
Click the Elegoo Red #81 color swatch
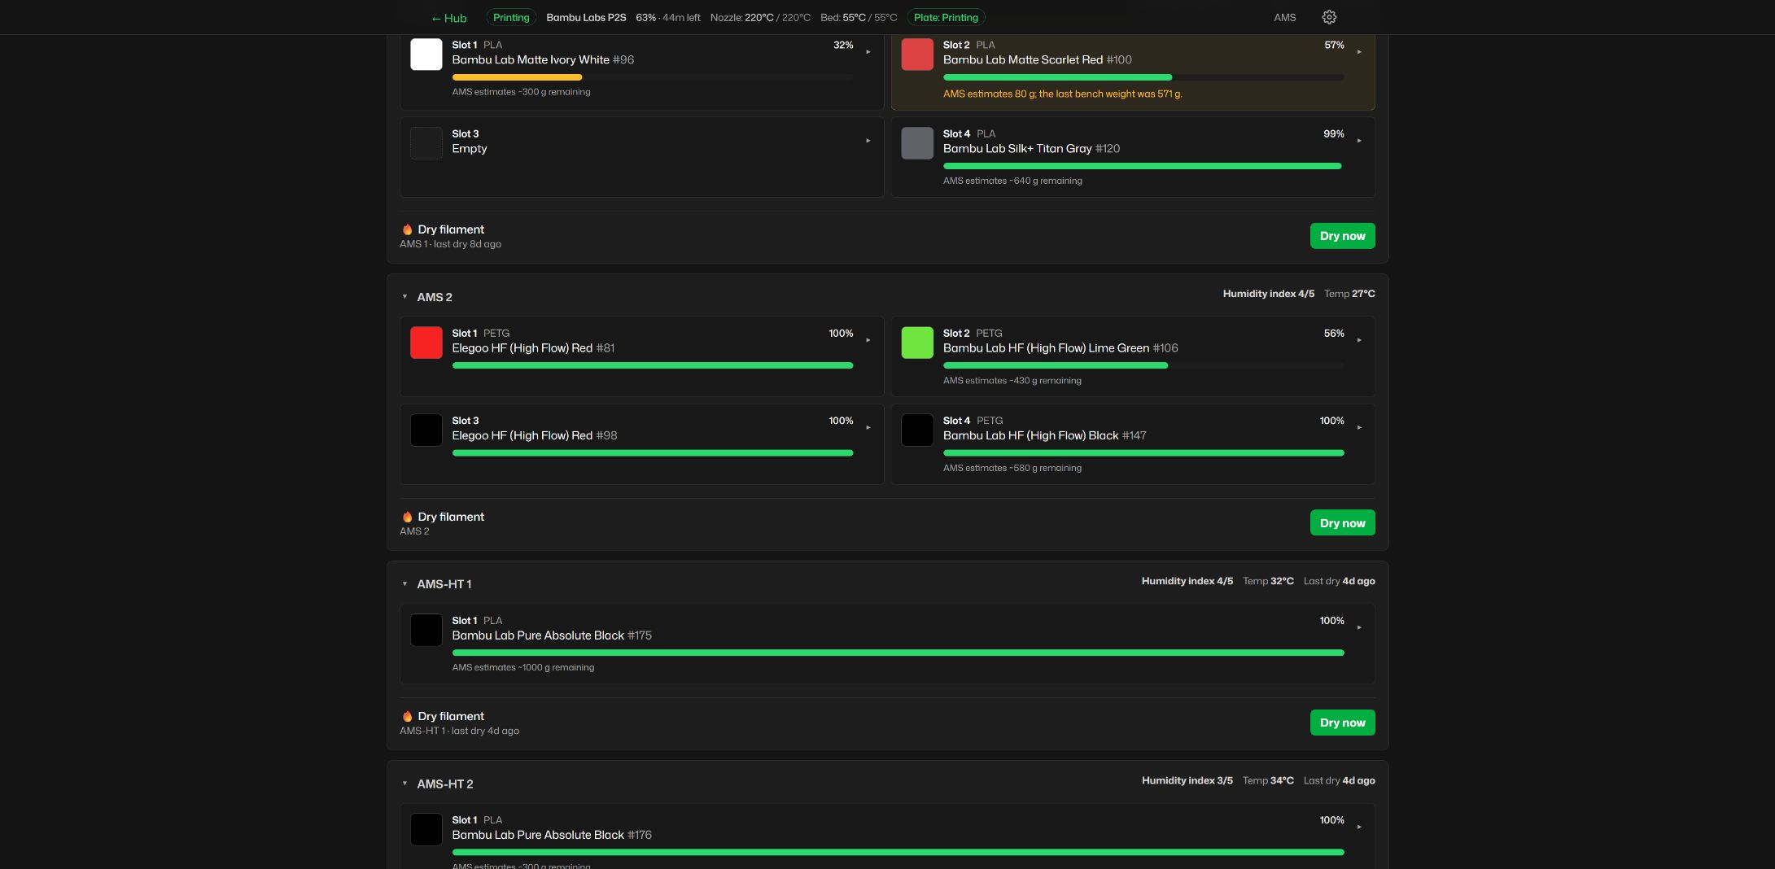(426, 343)
